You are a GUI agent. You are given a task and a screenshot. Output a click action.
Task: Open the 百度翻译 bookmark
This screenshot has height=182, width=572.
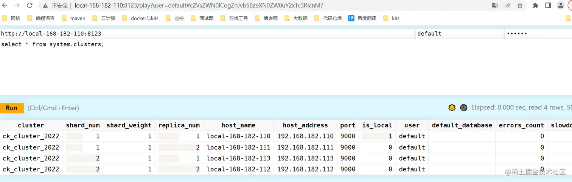point(362,18)
